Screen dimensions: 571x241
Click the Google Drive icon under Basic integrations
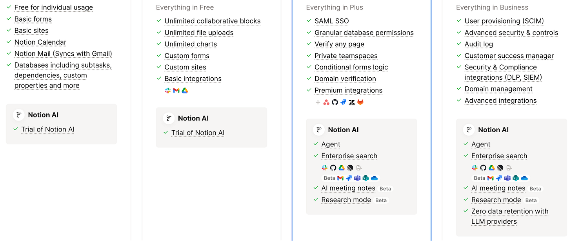click(185, 91)
